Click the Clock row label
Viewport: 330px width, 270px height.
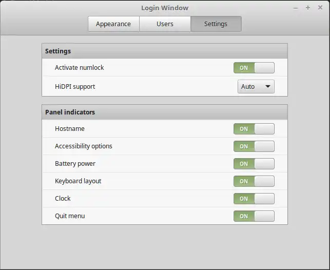pyautogui.click(x=63, y=199)
